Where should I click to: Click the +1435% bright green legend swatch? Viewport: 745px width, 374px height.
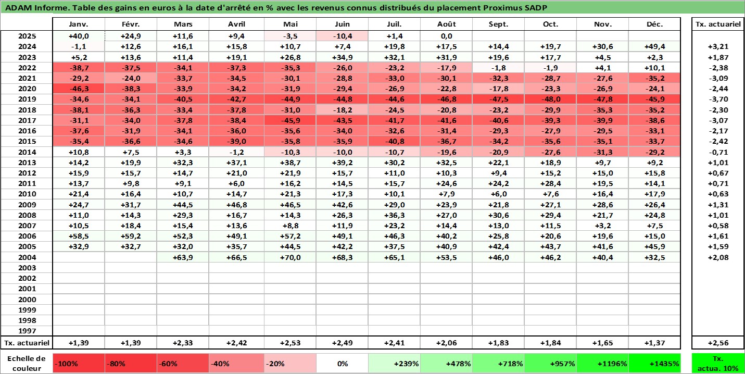pyautogui.click(x=655, y=364)
